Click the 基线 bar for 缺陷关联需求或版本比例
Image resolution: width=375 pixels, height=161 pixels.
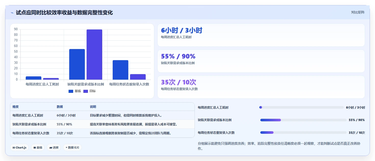coord(77,64)
